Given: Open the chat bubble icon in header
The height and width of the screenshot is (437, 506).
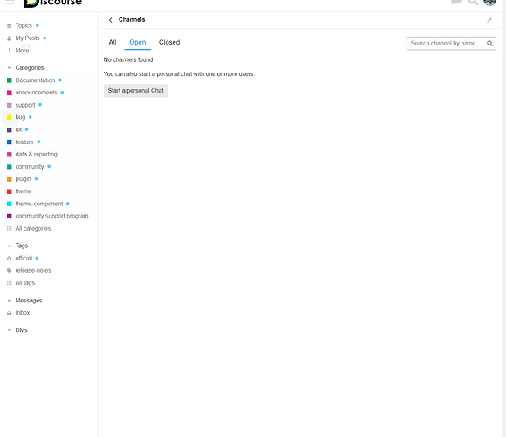Looking at the screenshot, I should 456,2.
